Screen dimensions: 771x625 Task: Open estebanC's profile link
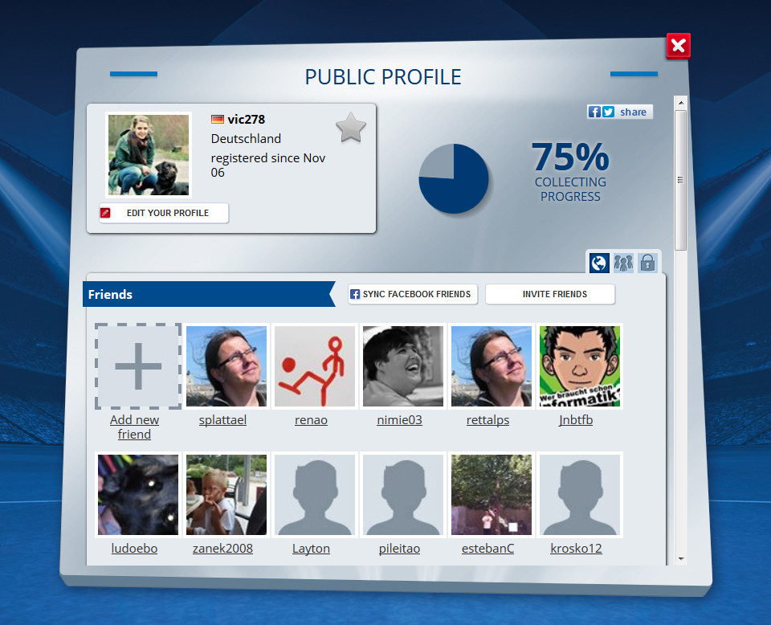pyautogui.click(x=487, y=549)
